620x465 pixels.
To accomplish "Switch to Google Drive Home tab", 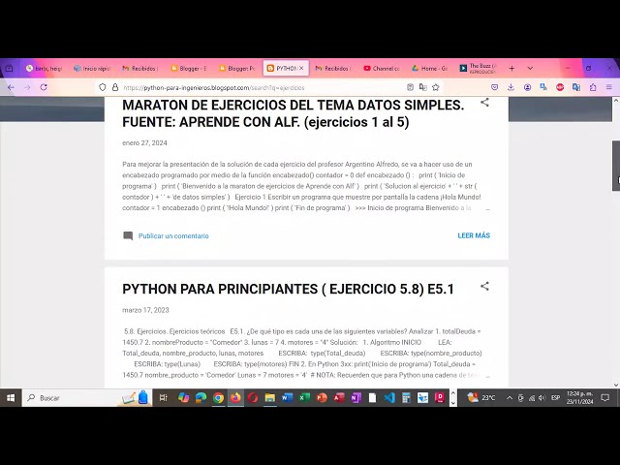I will coord(430,69).
